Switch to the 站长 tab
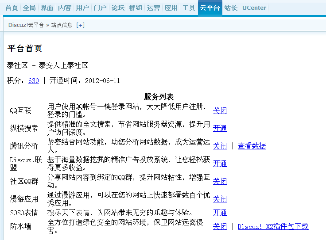 231,8
